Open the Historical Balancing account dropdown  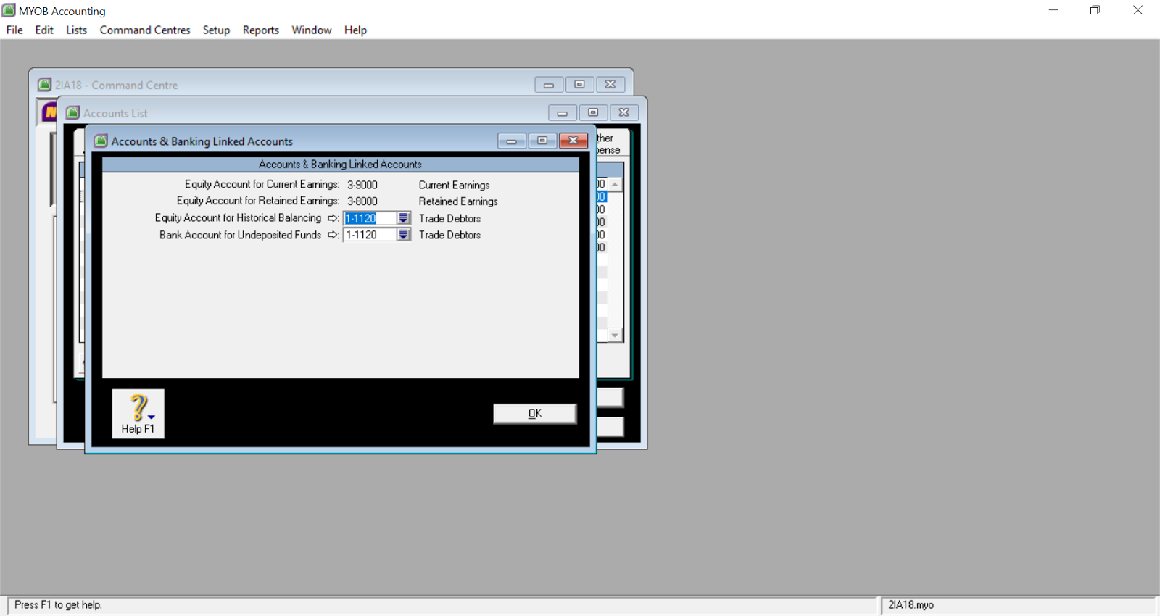coord(404,218)
